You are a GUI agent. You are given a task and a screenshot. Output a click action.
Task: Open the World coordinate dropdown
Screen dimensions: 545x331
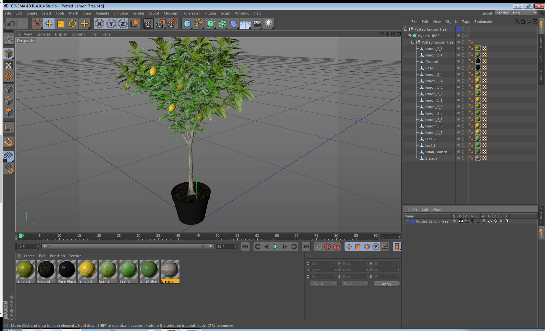324,284
